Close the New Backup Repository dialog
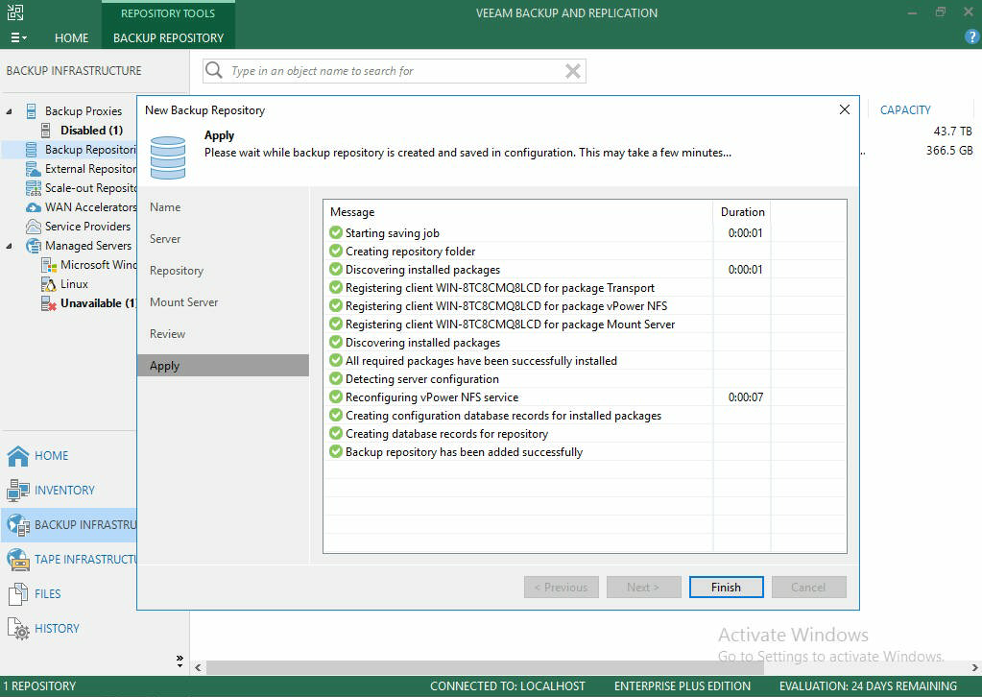 (x=844, y=109)
